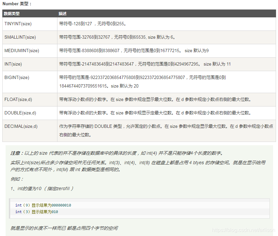278x236 pixels.
Task: Click FLOAT description '带有浮动小数点的小数字'
Action: click(155, 100)
